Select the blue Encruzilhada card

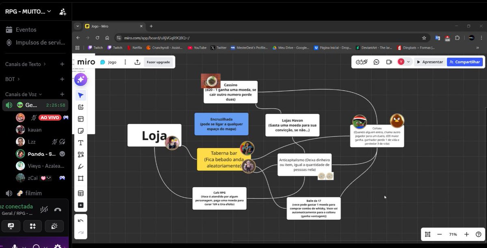tap(221, 124)
